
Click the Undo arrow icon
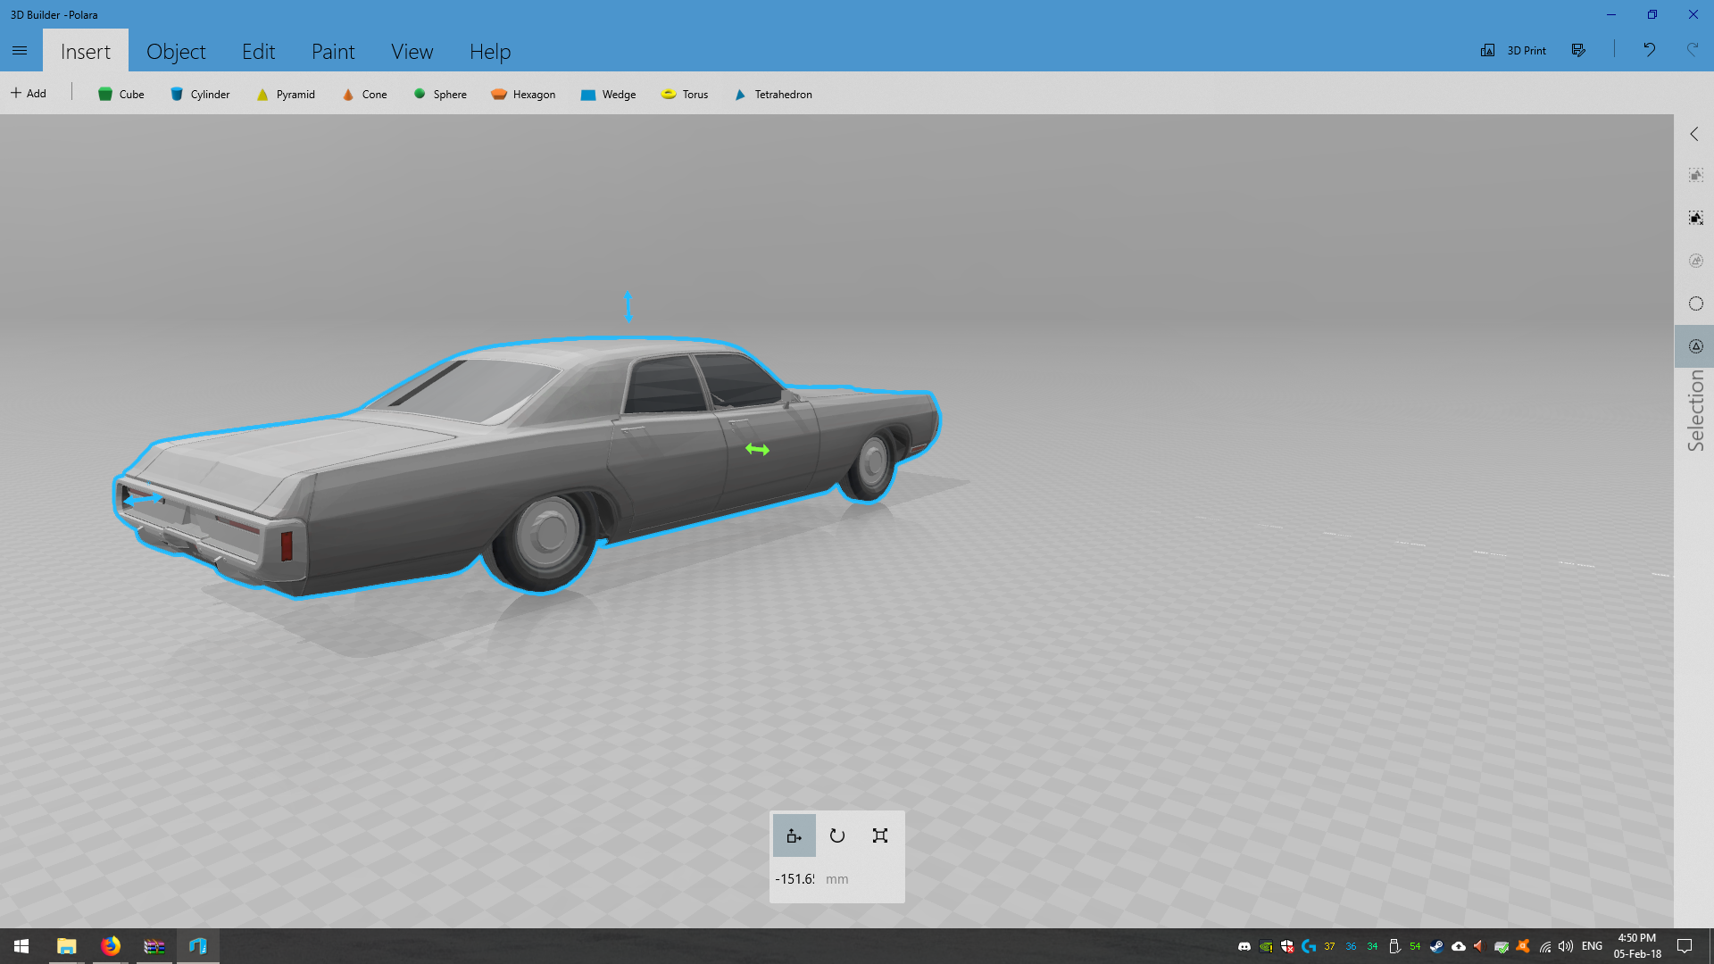pyautogui.click(x=1649, y=50)
